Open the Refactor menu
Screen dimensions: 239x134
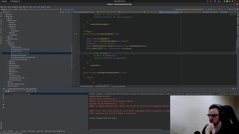pyautogui.click(x=26, y=7)
